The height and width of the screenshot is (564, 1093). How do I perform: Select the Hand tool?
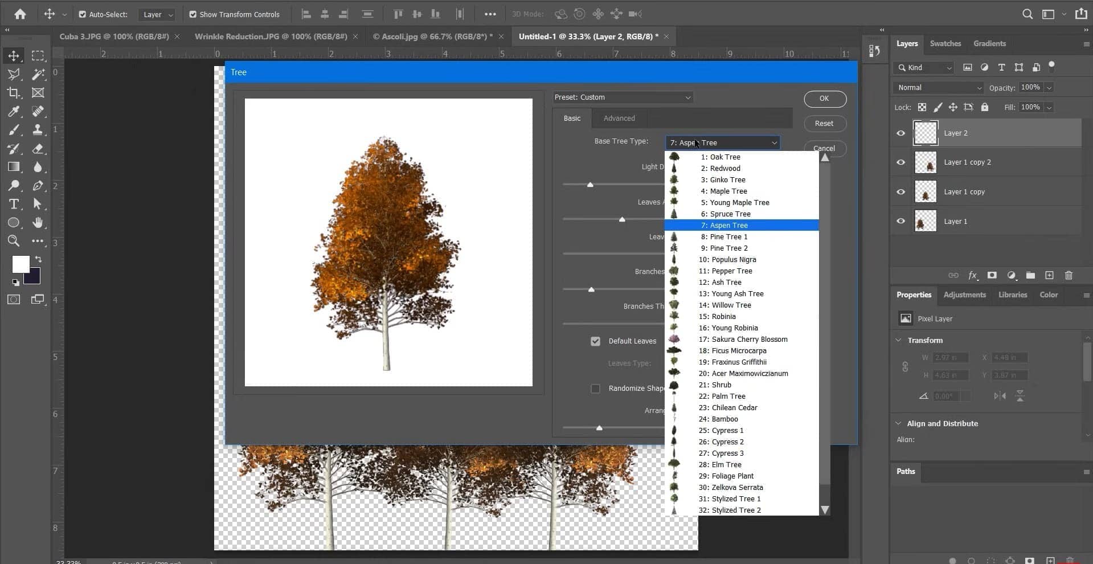click(x=38, y=222)
